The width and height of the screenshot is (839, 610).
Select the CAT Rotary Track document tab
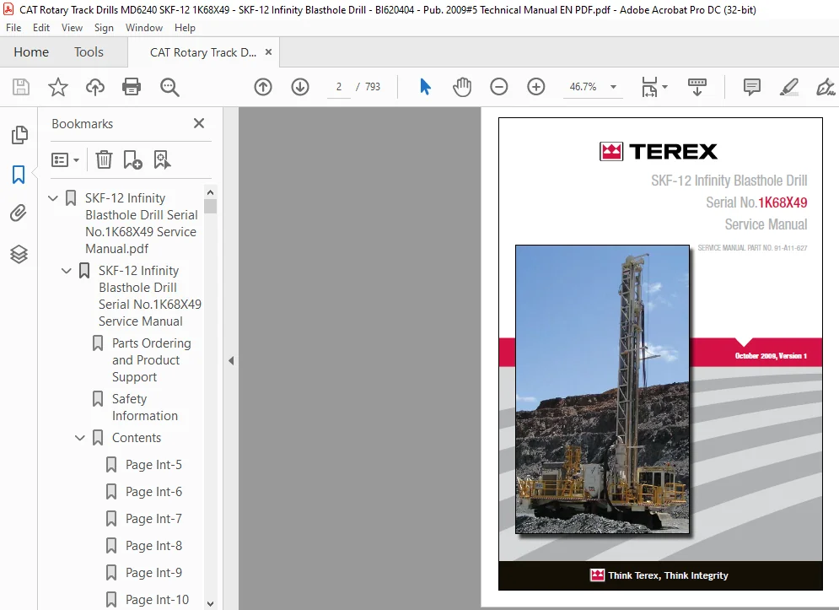tap(203, 52)
